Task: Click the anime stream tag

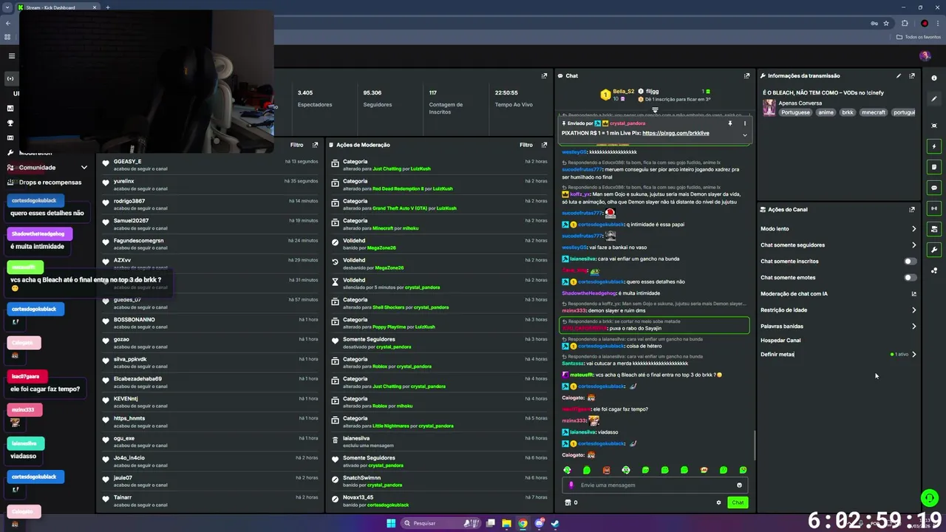Action: (x=826, y=112)
